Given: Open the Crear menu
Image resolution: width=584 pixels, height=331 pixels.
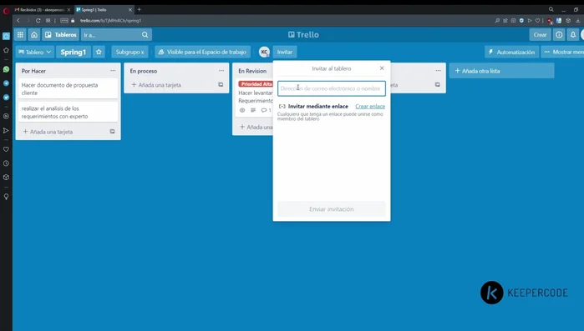Looking at the screenshot, I should (x=540, y=34).
